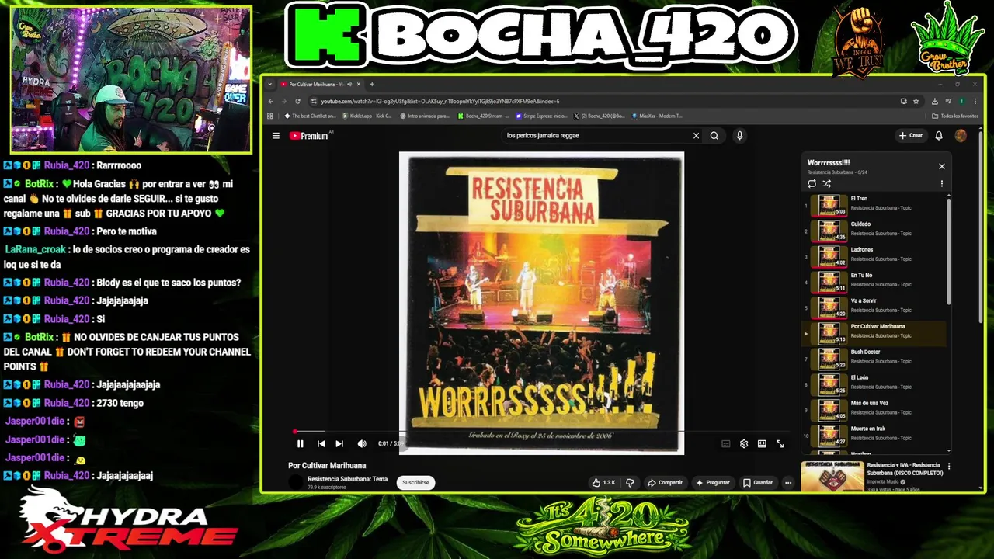Clear the search text with X
The image size is (994, 559).
pos(696,136)
